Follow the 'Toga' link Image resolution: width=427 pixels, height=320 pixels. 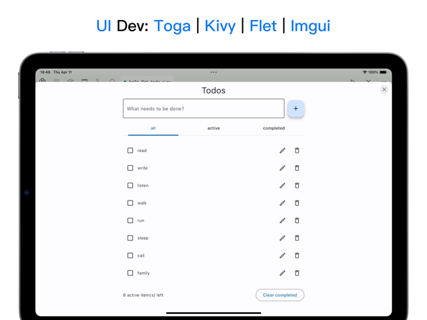click(172, 26)
